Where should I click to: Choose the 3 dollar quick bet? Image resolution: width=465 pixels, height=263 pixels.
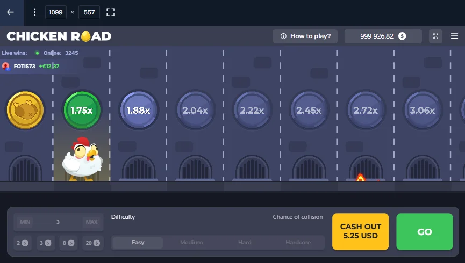pyautogui.click(x=45, y=243)
